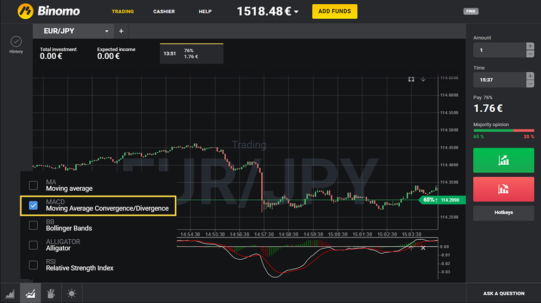The width and height of the screenshot is (541, 303).
Task: Uncheck the MACD indicator checkbox
Action: coord(34,205)
